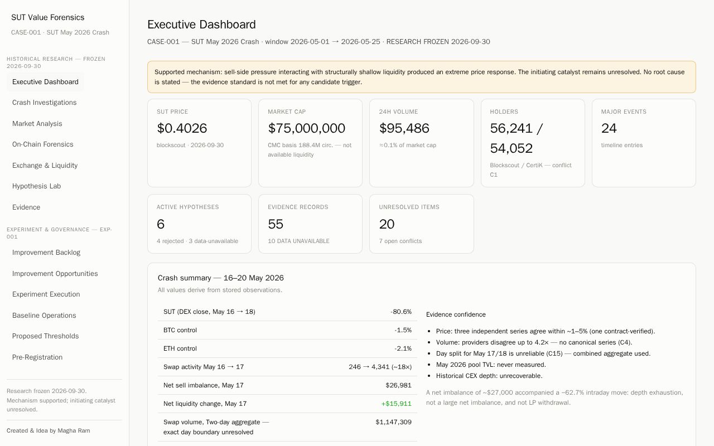
Task: Open Exchange & Liquidity page
Action: [45, 166]
